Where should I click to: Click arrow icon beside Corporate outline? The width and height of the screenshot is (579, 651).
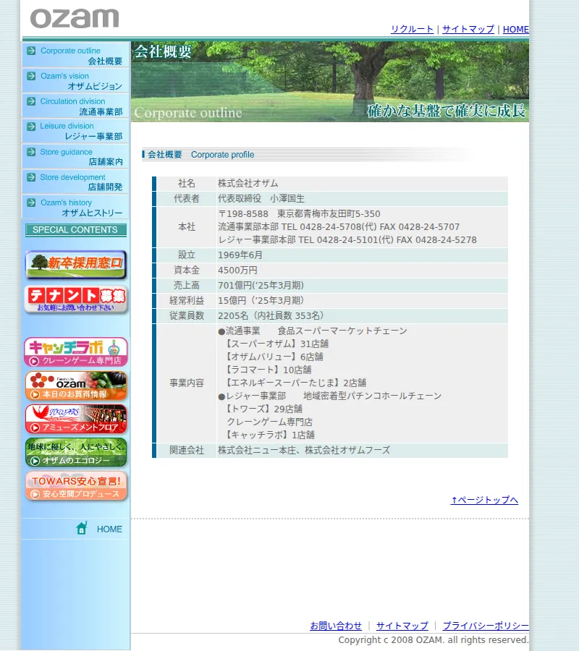pyautogui.click(x=31, y=51)
